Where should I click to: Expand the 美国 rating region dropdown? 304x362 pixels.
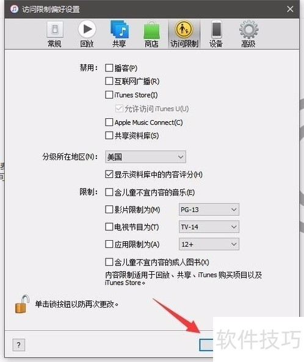145,157
